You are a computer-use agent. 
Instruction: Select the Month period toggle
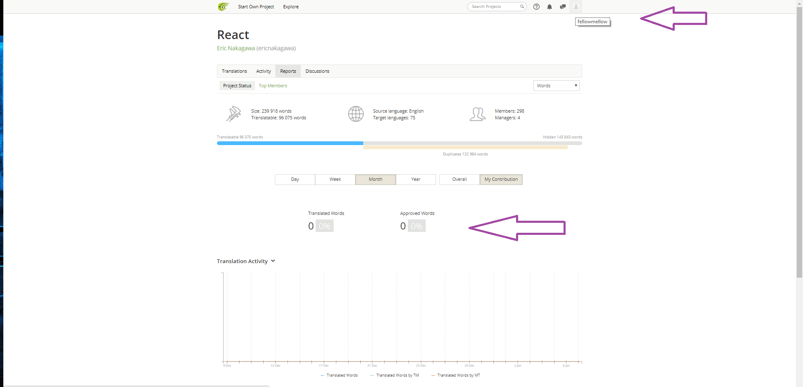point(376,180)
